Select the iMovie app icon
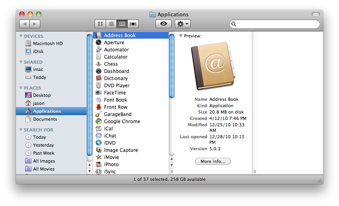Viewport: 339px width, 206px height. (x=99, y=157)
